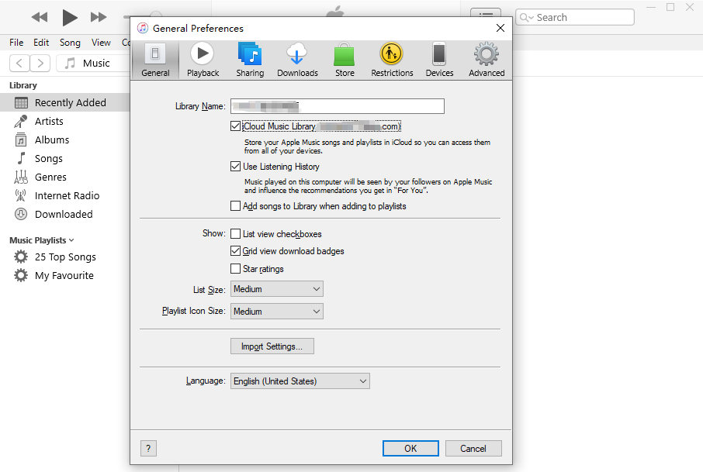Cancel the preferences dialog
Image resolution: width=703 pixels, height=472 pixels.
(473, 448)
